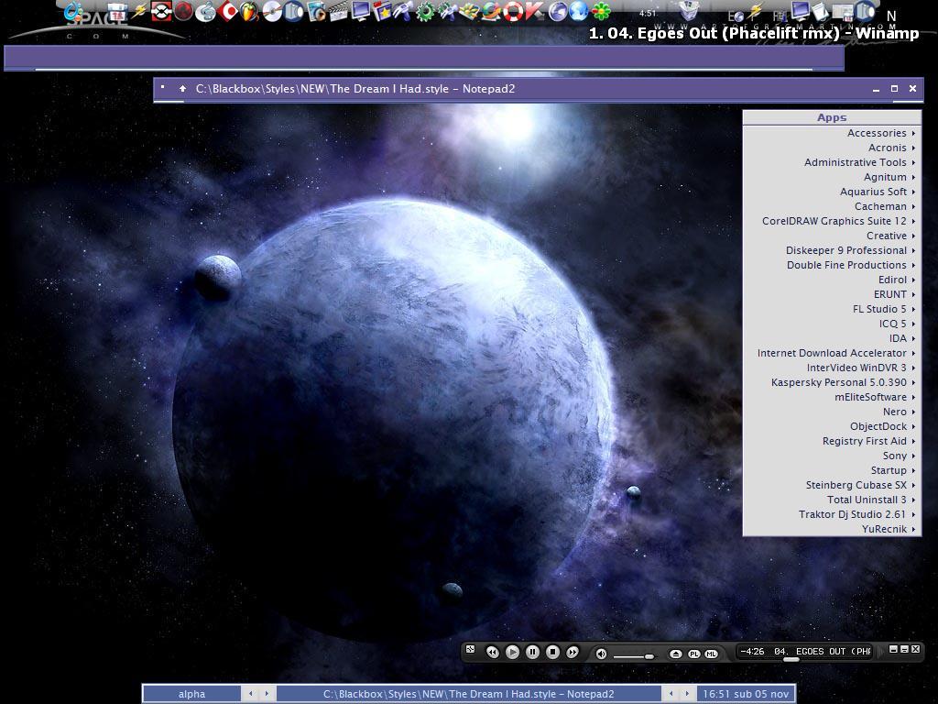
Task: Open the Winamp main menu icon
Action: [470, 649]
